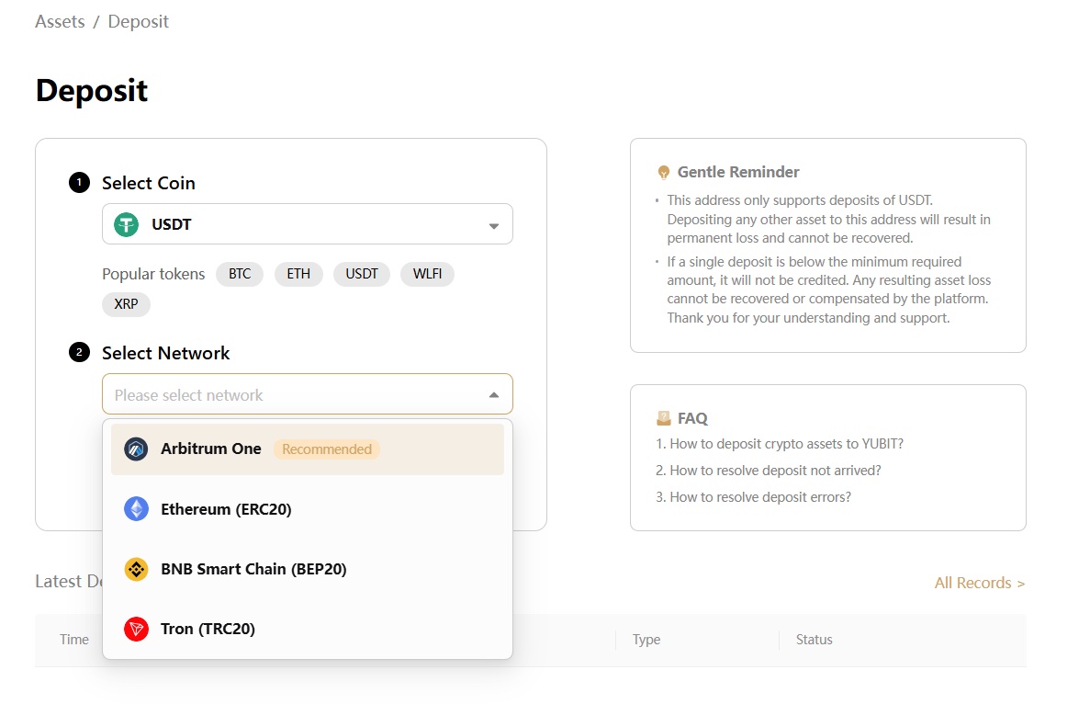This screenshot has width=1090, height=727.
Task: Collapse the network dropdown arrow
Action: [x=493, y=395]
